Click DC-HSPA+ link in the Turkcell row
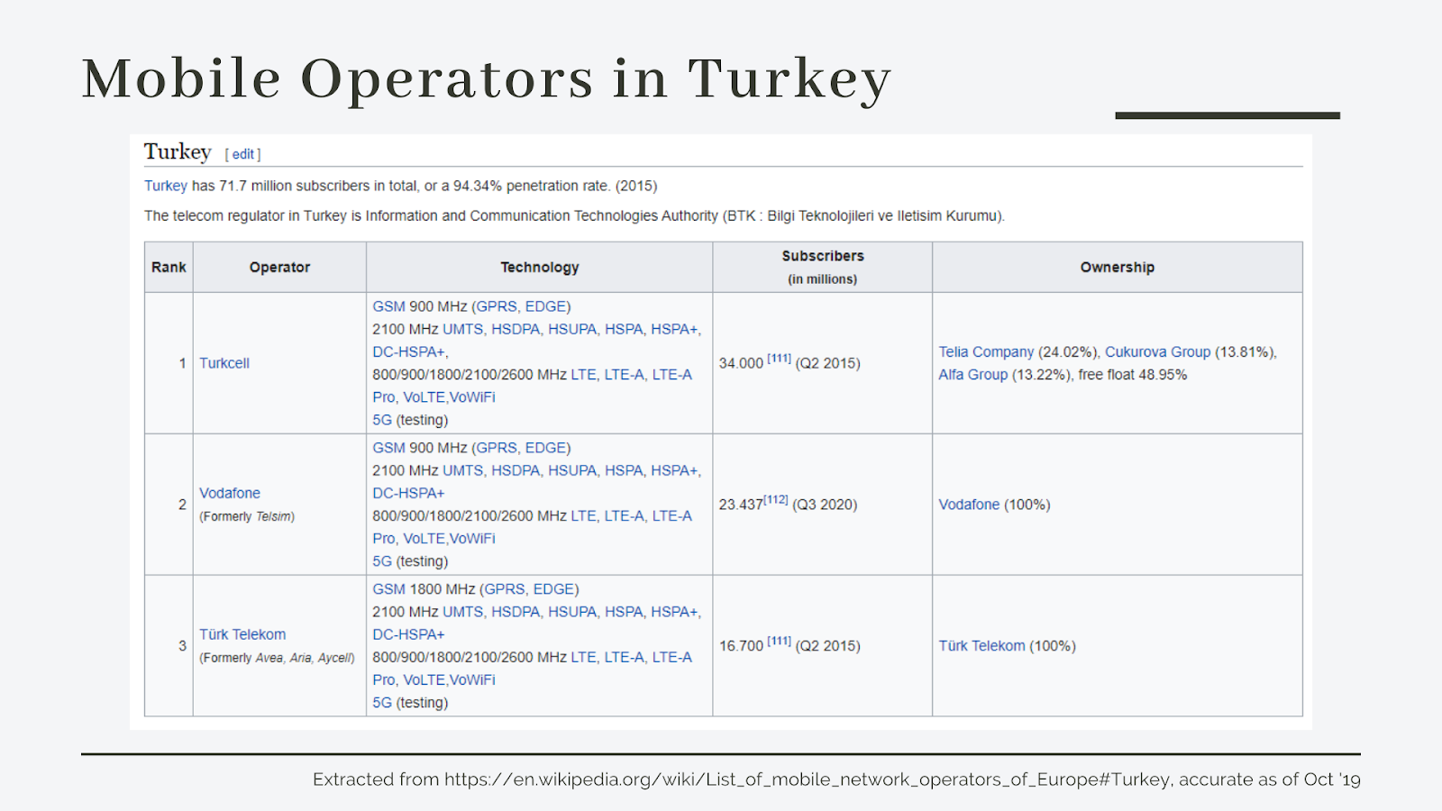1442x811 pixels. click(x=408, y=352)
